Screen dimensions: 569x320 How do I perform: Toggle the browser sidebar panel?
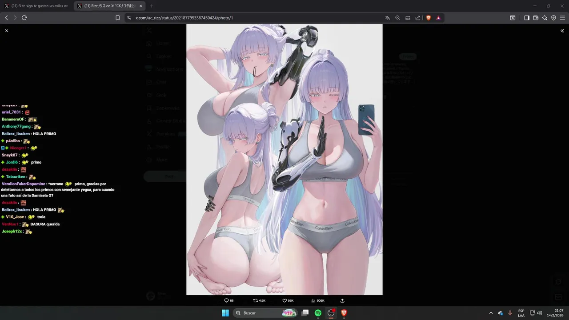527,18
